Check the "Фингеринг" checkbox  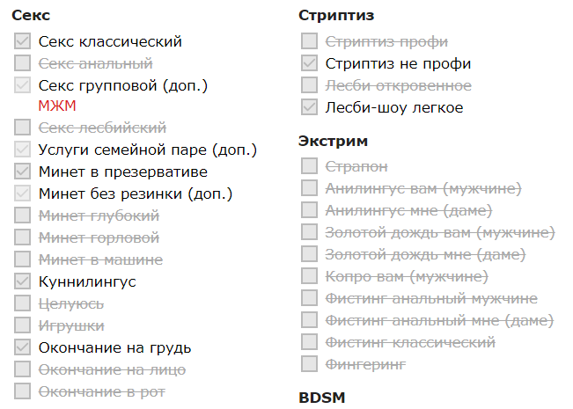pyautogui.click(x=308, y=363)
